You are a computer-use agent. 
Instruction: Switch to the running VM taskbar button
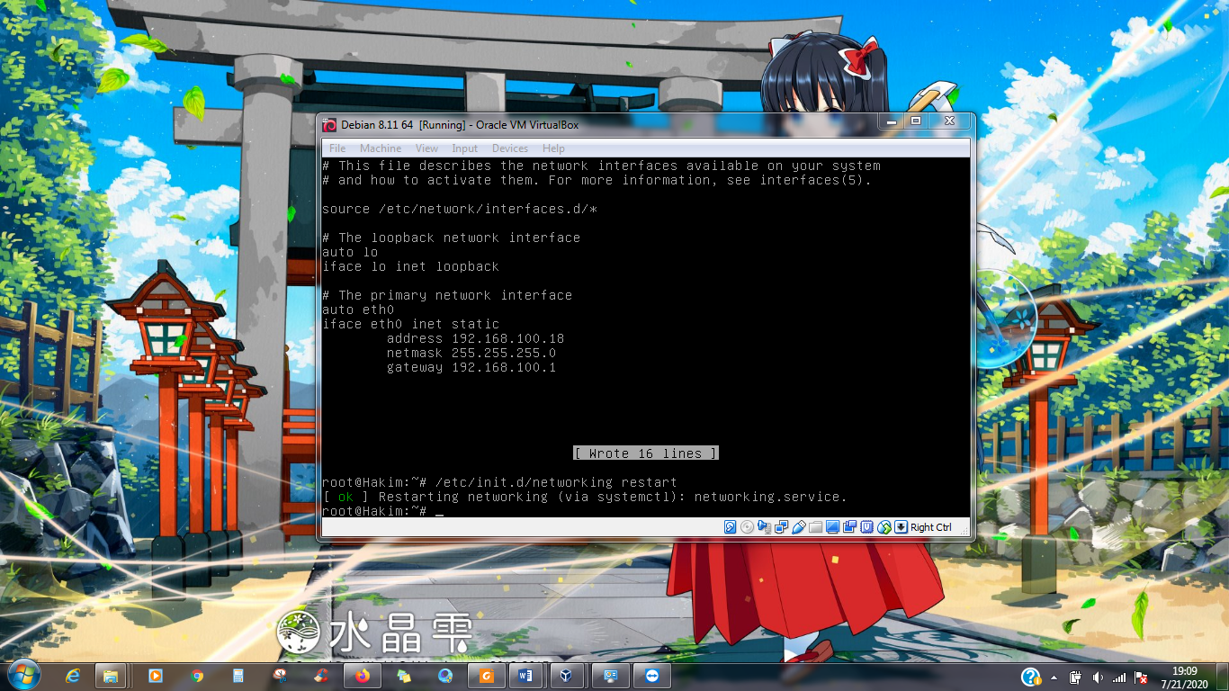[x=611, y=676]
